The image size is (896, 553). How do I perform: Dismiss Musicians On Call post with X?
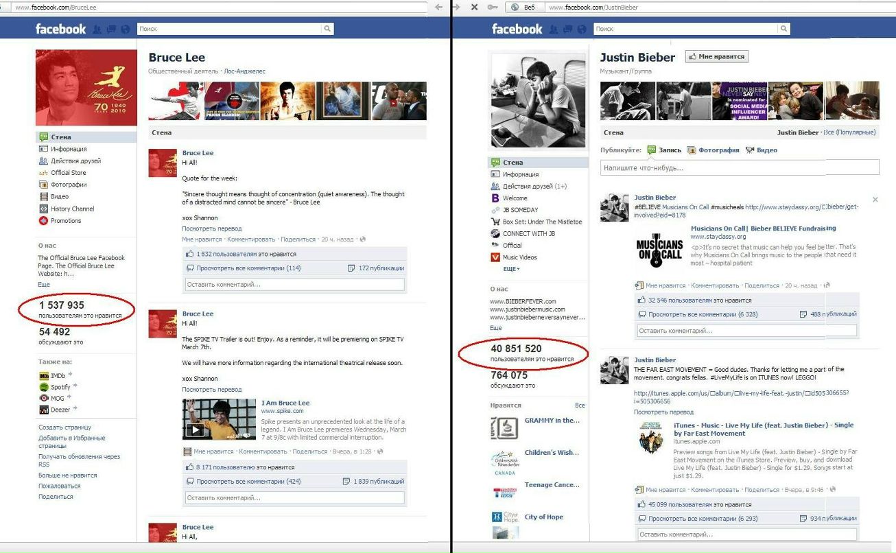pos(875,200)
